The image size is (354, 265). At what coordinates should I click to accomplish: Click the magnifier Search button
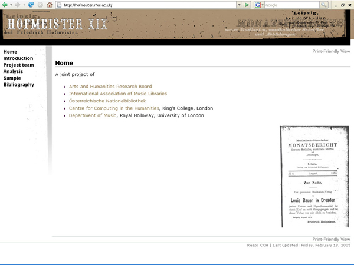(323, 5)
